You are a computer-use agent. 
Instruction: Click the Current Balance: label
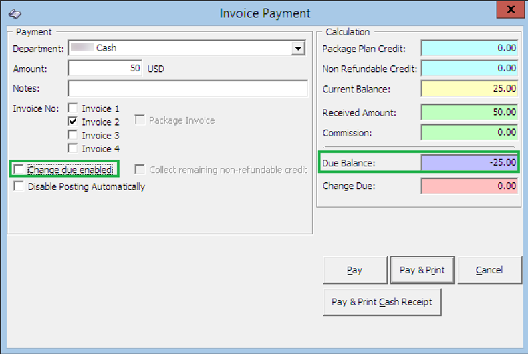coord(356,90)
